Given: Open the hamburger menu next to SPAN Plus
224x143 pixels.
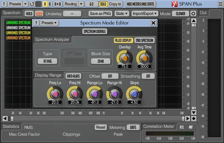Looking at the screenshot, I should [220, 4].
